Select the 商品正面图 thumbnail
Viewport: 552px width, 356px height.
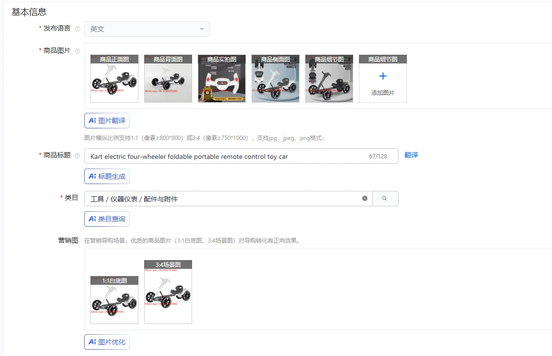114,78
